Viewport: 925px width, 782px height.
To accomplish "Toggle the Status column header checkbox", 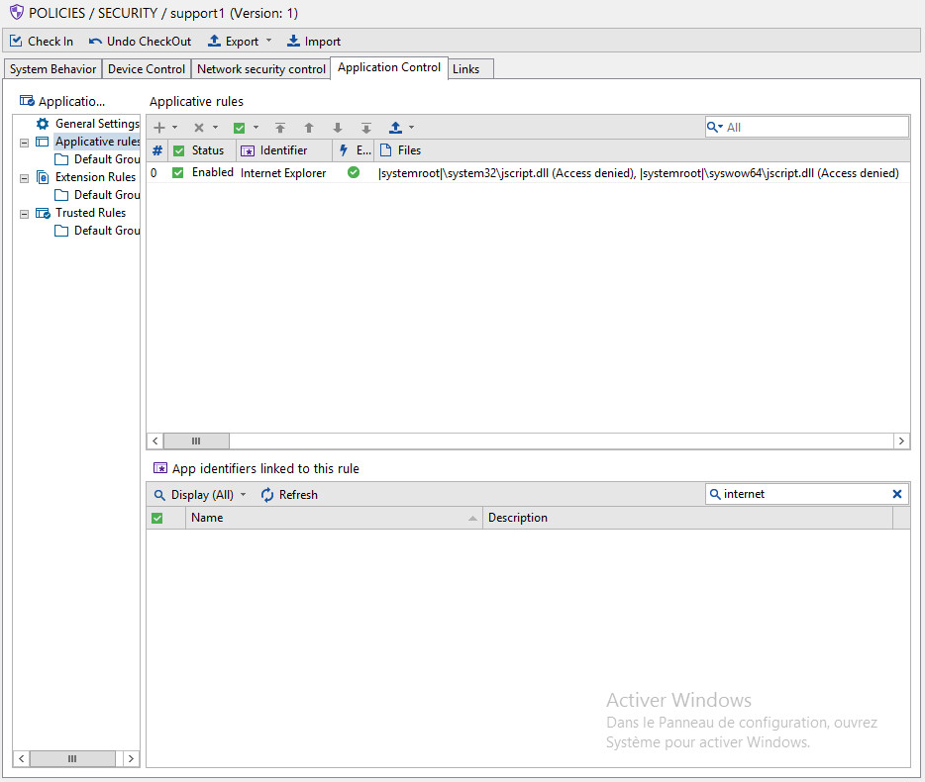I will pos(178,151).
